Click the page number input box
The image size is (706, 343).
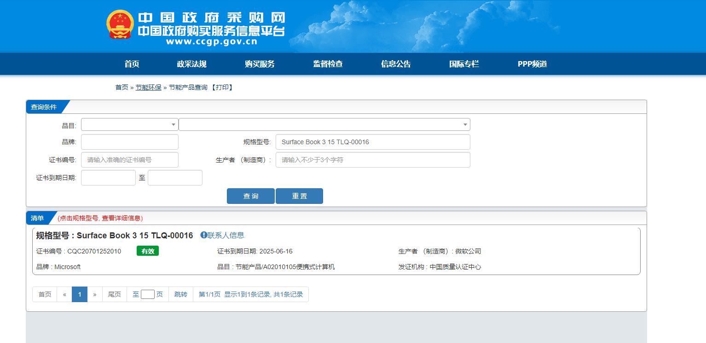click(x=148, y=294)
